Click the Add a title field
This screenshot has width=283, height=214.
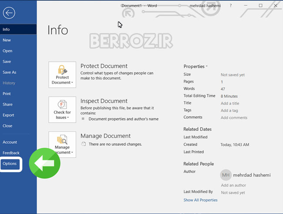click(x=230, y=104)
